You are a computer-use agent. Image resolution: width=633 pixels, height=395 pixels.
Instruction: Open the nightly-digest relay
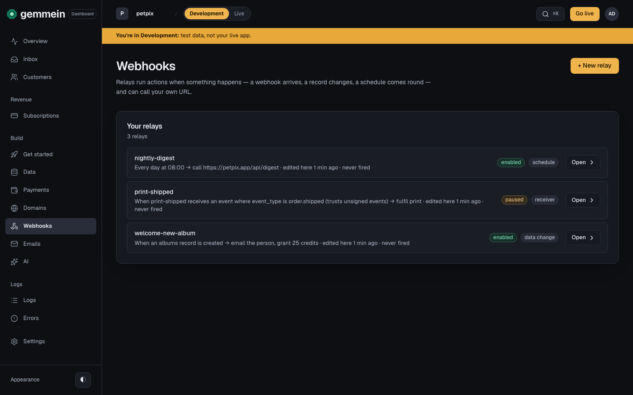(583, 162)
